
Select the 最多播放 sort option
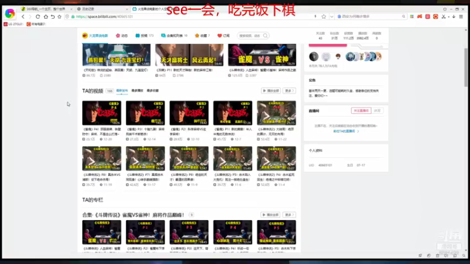pos(137,90)
